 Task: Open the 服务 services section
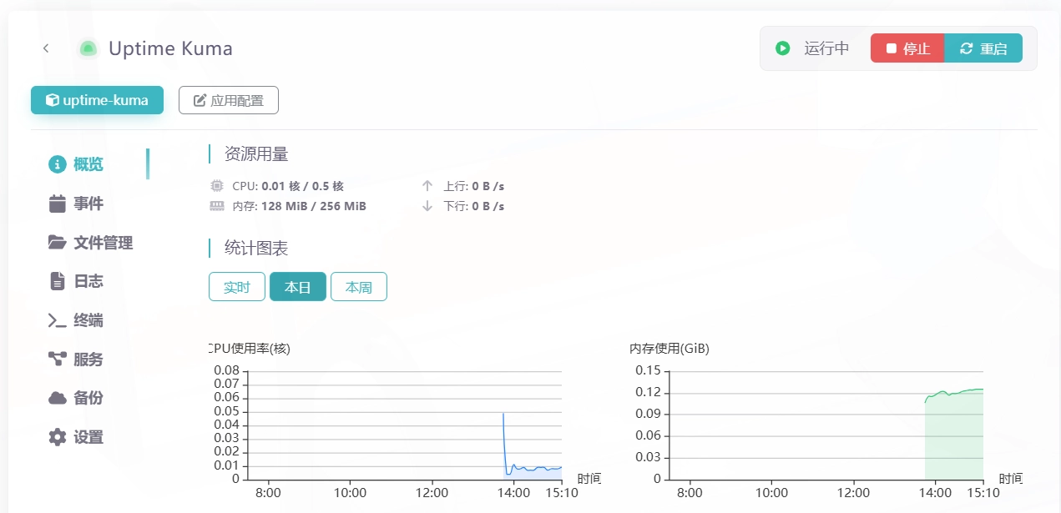click(x=88, y=360)
